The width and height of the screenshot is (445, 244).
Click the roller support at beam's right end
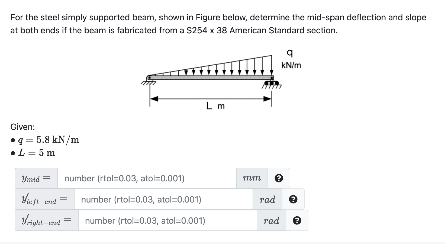[272, 82]
